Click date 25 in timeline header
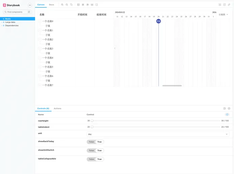Screen dimensions: 234x174 [x=181, y=17]
